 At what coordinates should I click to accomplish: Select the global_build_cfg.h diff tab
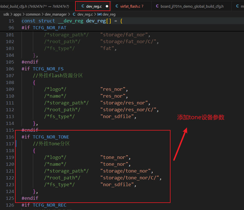click(x=35, y=6)
